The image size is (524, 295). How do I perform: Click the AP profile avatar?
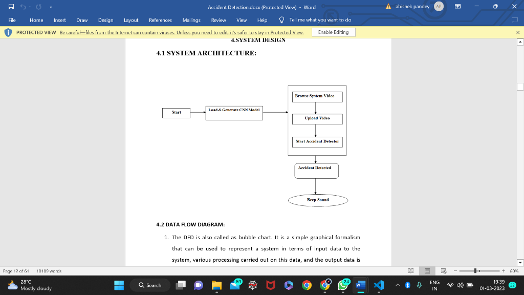439,6
